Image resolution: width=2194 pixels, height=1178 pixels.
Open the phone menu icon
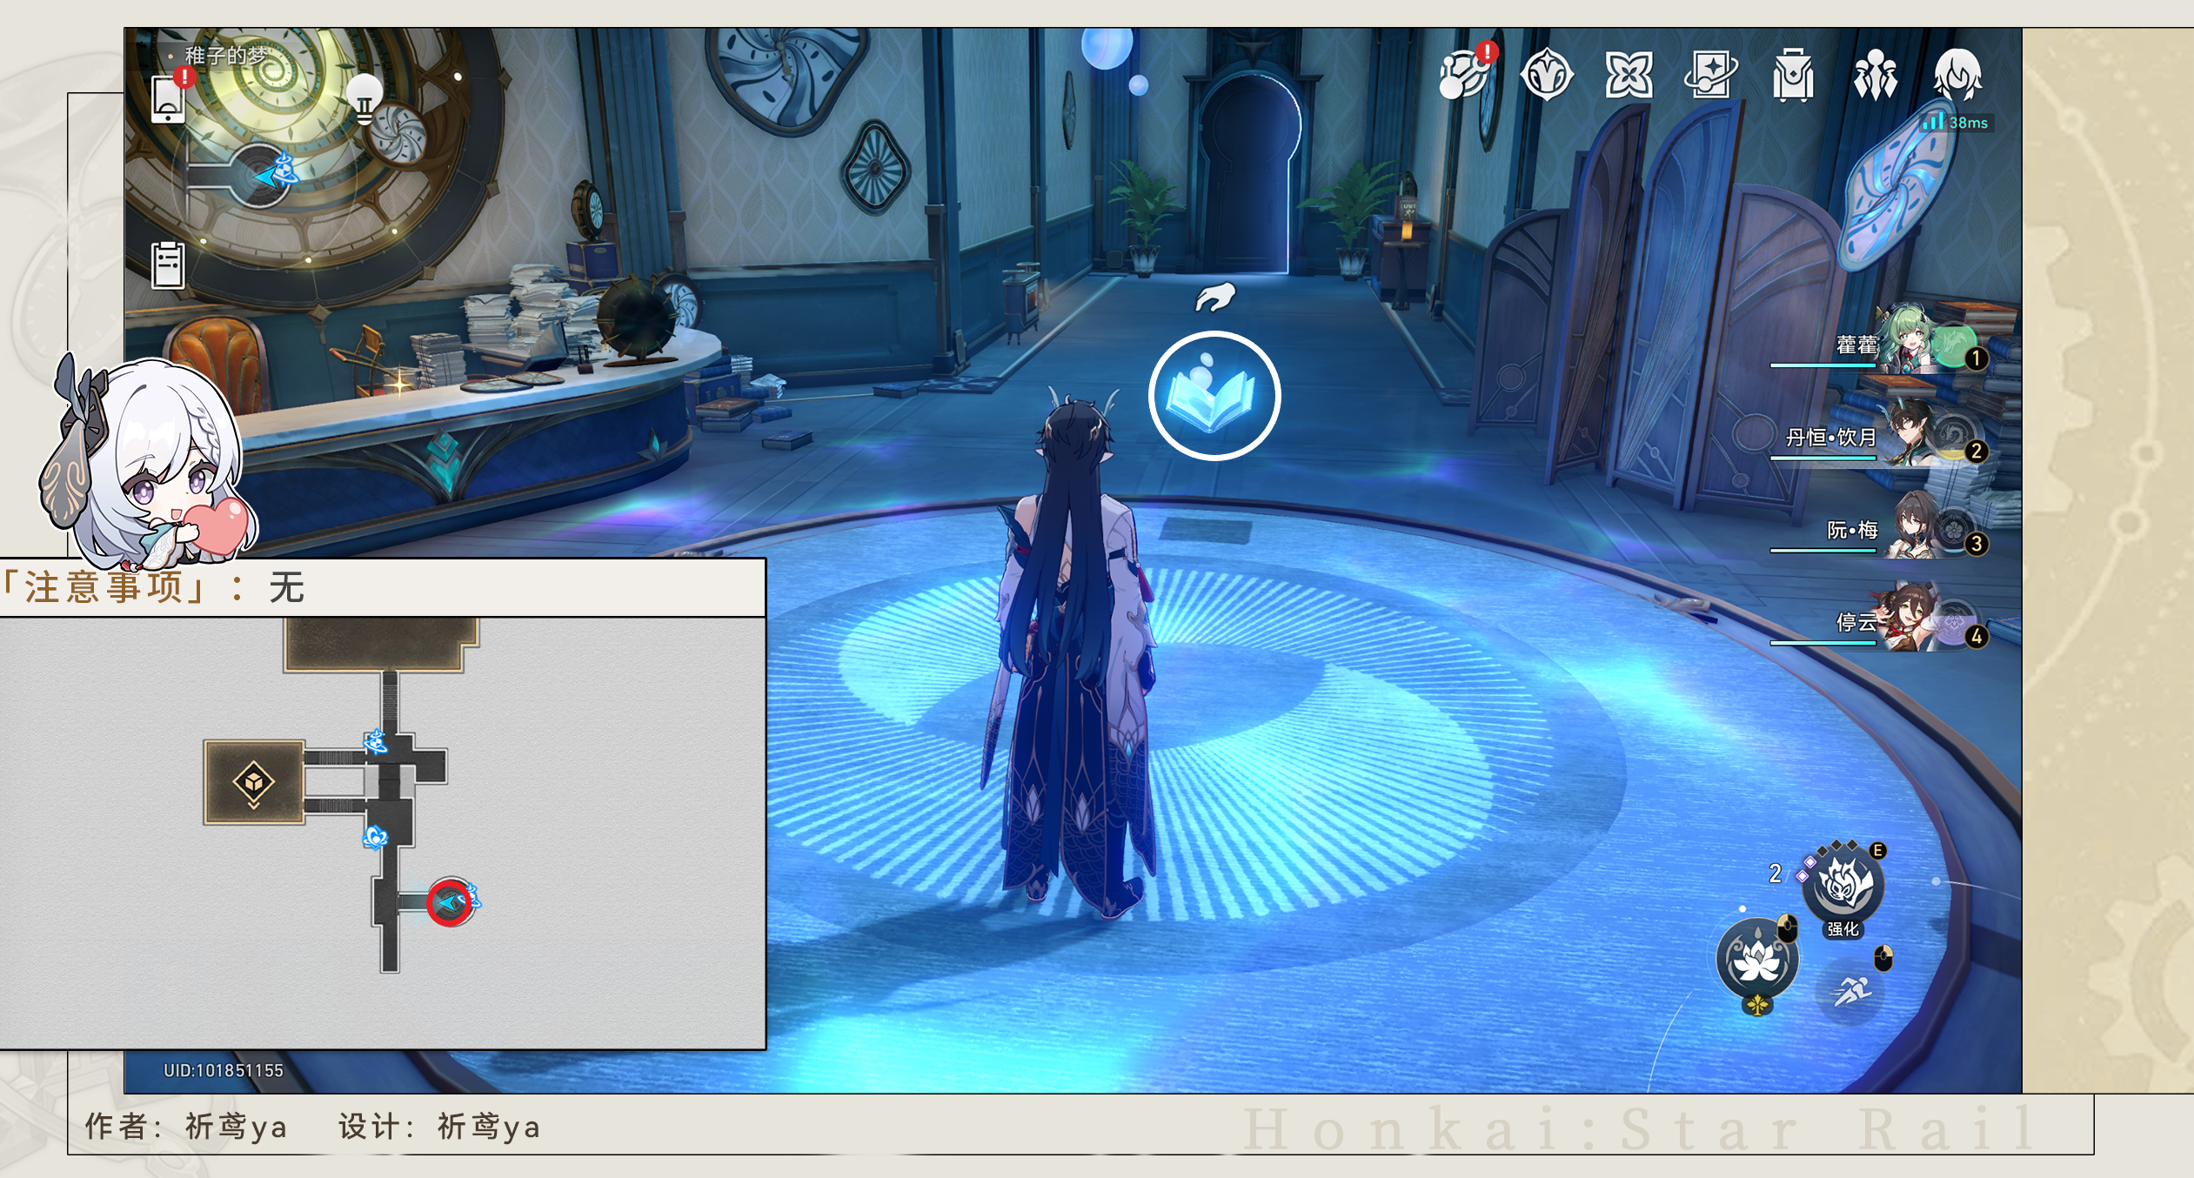click(x=168, y=99)
